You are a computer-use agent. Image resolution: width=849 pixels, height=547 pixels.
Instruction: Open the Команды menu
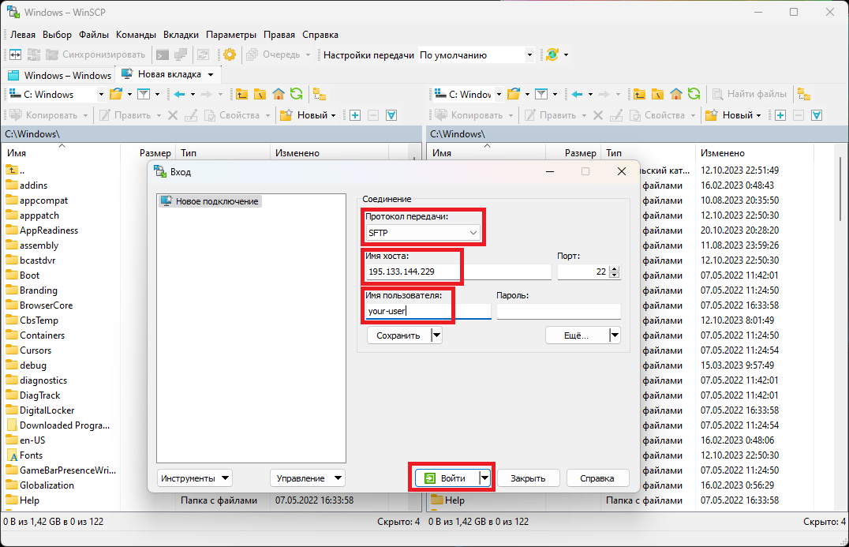click(136, 35)
